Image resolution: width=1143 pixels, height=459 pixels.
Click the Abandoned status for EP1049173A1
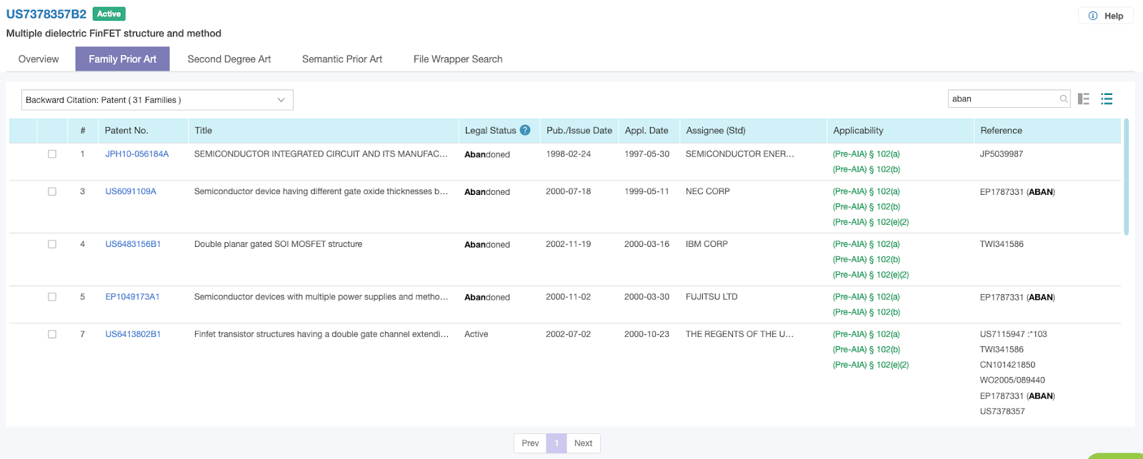(487, 298)
